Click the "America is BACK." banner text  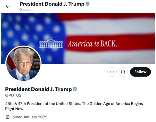click(x=92, y=44)
